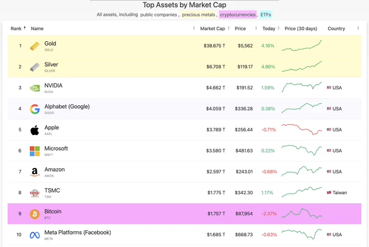The image size is (369, 247).
Task: Sort by Price column arrows
Action: point(256,28)
